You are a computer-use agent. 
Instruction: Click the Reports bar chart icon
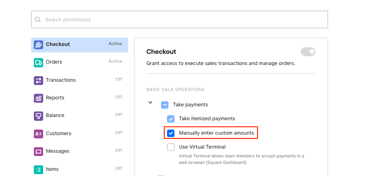(39, 98)
